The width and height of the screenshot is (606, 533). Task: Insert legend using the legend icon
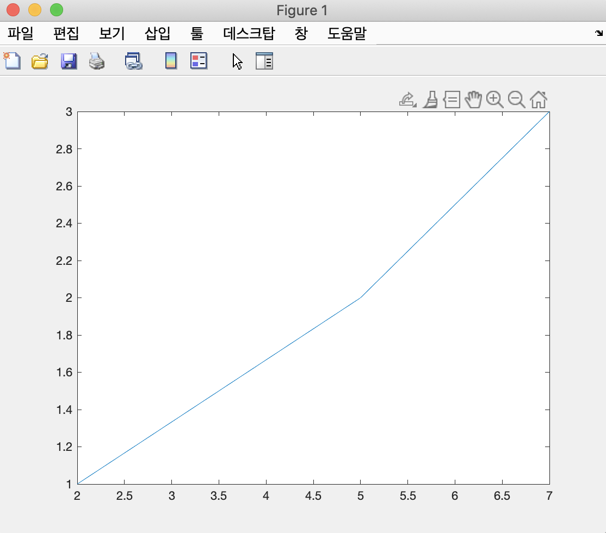199,61
